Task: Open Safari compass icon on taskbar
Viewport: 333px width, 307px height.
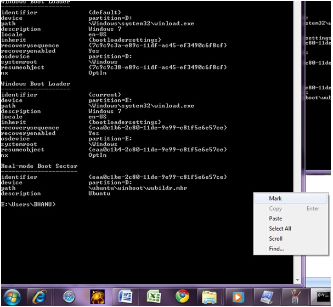Action: pos(69,297)
